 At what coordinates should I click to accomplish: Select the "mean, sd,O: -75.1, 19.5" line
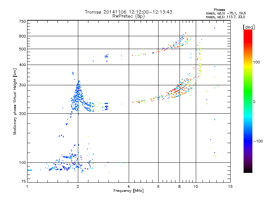226,14
